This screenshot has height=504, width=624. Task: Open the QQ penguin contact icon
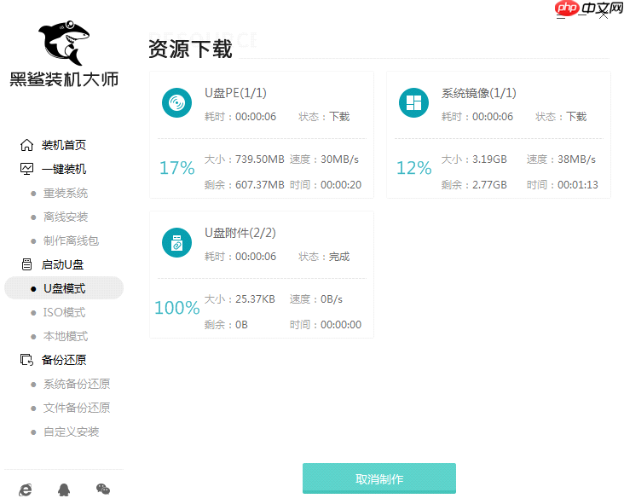pyautogui.click(x=64, y=490)
